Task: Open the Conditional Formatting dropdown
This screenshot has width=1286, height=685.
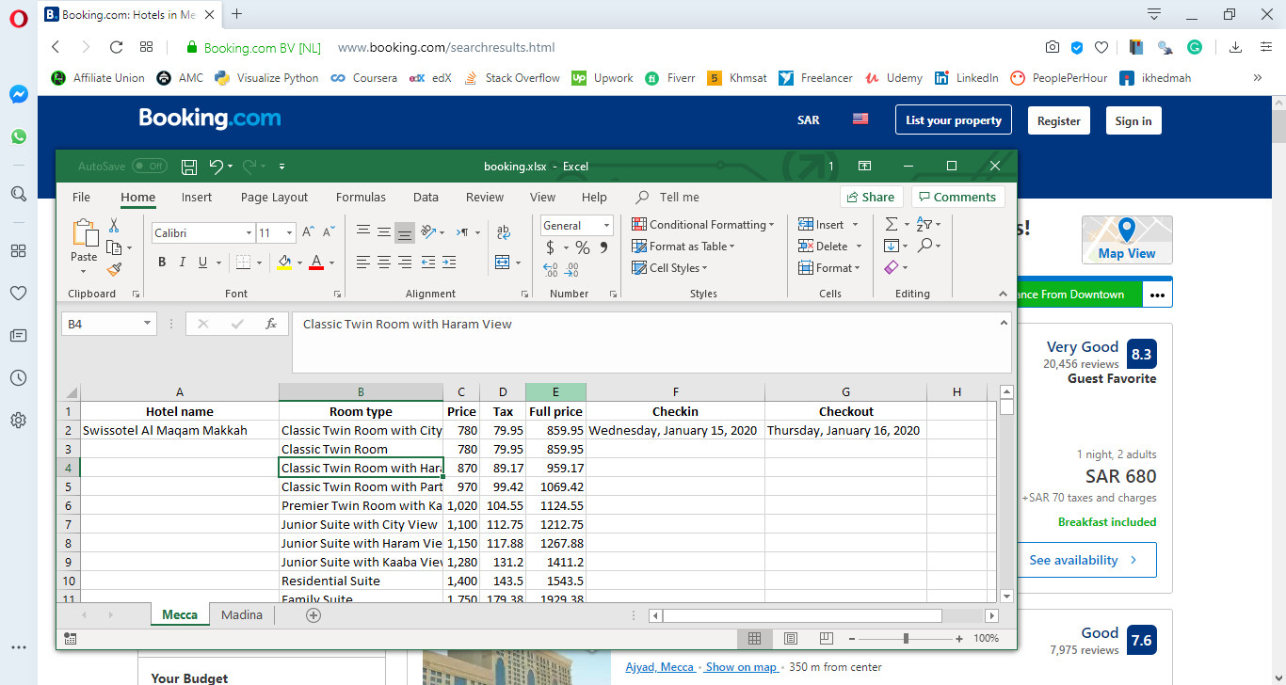Action: click(x=703, y=225)
